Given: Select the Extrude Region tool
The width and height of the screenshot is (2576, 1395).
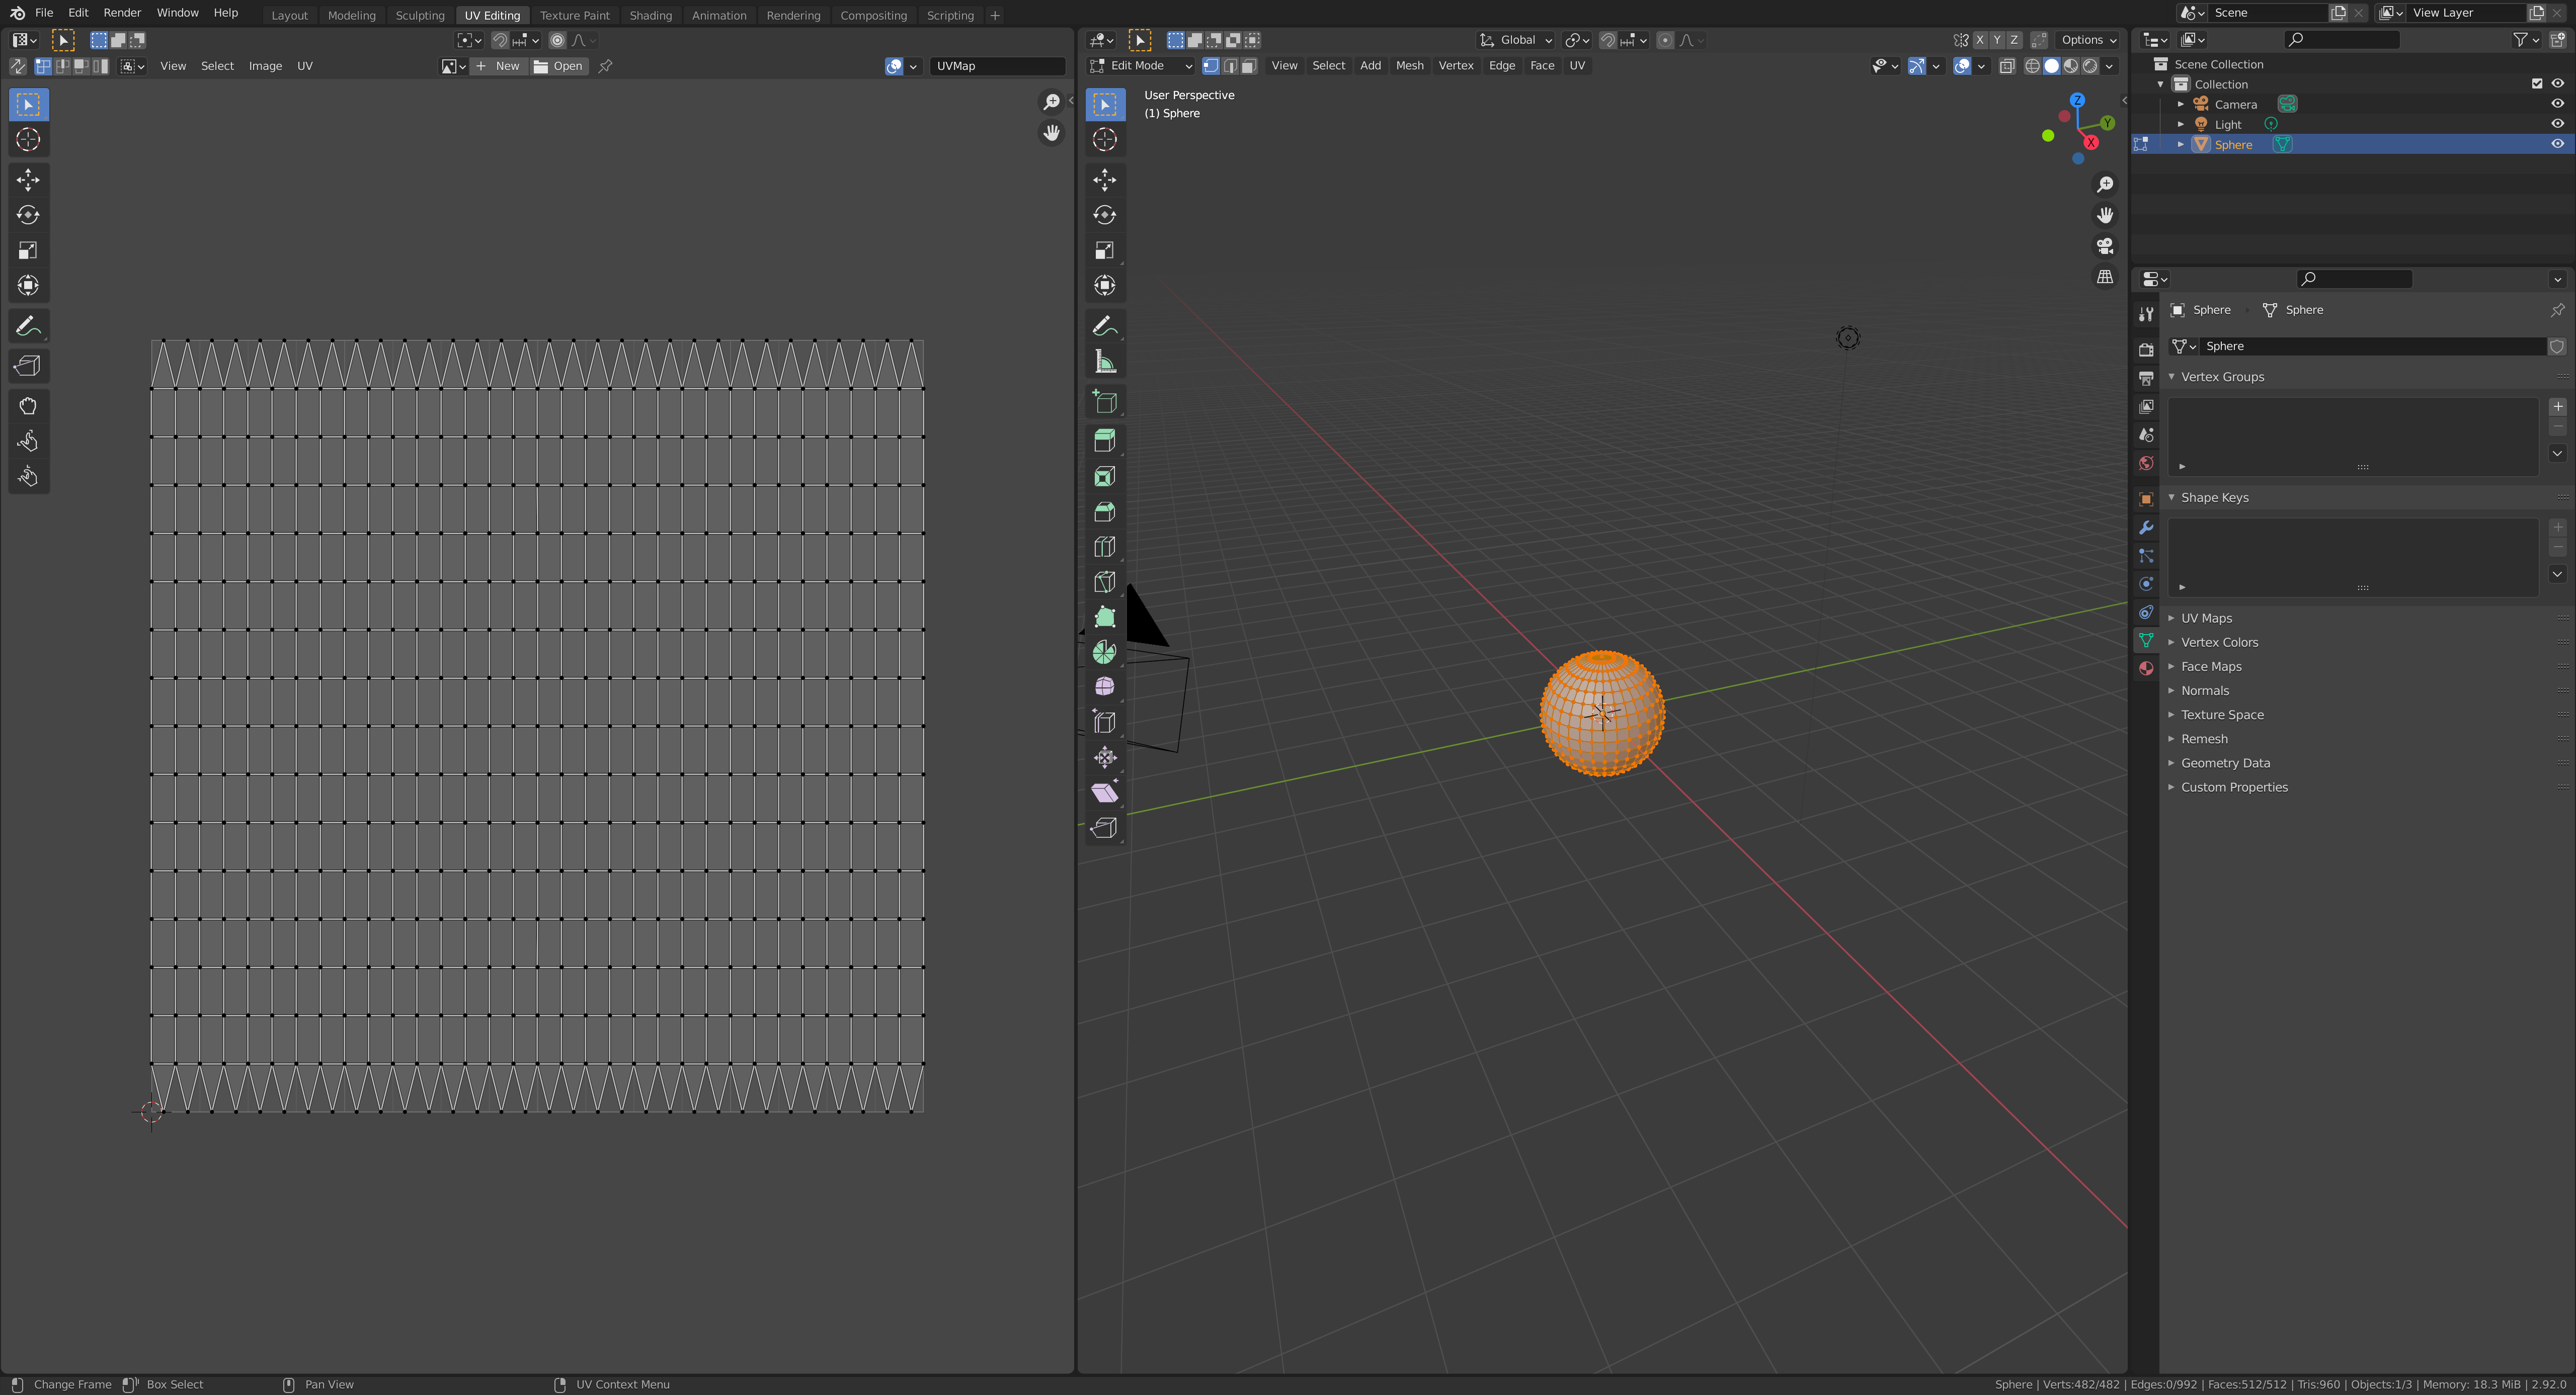Looking at the screenshot, I should [1104, 441].
